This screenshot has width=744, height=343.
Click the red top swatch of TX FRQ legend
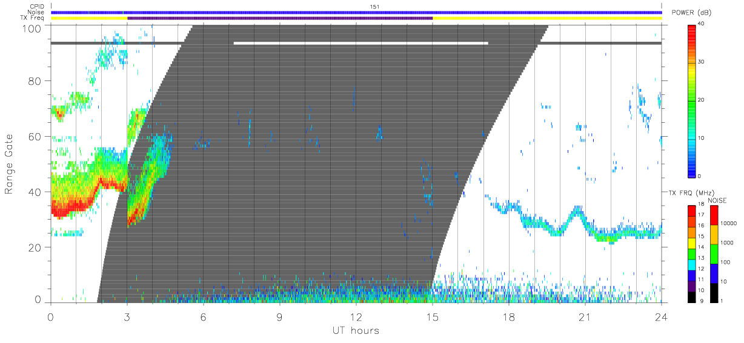tap(692, 210)
